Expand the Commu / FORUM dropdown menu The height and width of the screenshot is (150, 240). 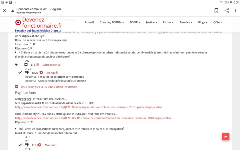point(112,22)
